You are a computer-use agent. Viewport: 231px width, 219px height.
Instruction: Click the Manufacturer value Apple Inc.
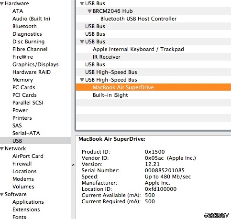tap(157, 183)
